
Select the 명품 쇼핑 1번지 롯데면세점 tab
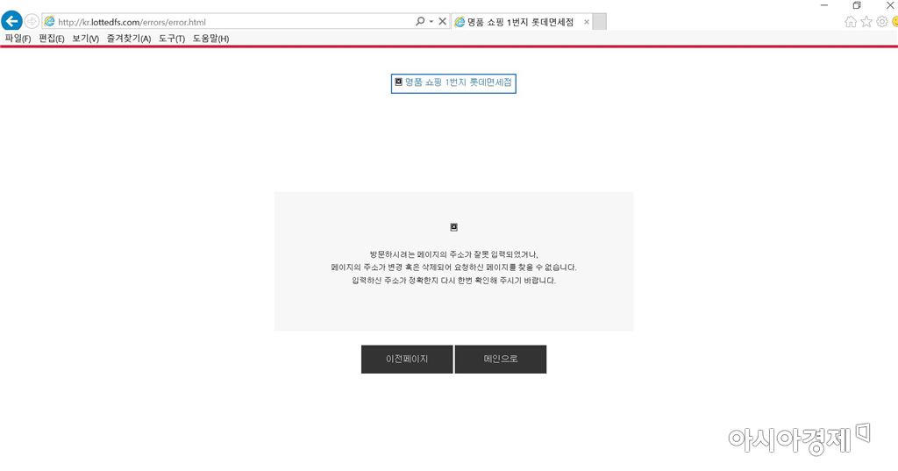[520, 22]
